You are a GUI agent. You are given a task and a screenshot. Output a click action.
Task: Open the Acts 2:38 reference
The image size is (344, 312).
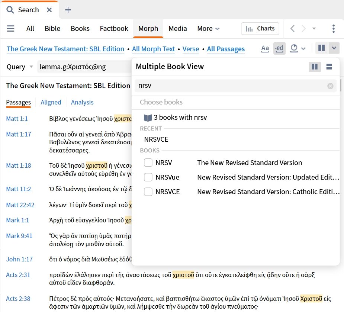(x=18, y=299)
